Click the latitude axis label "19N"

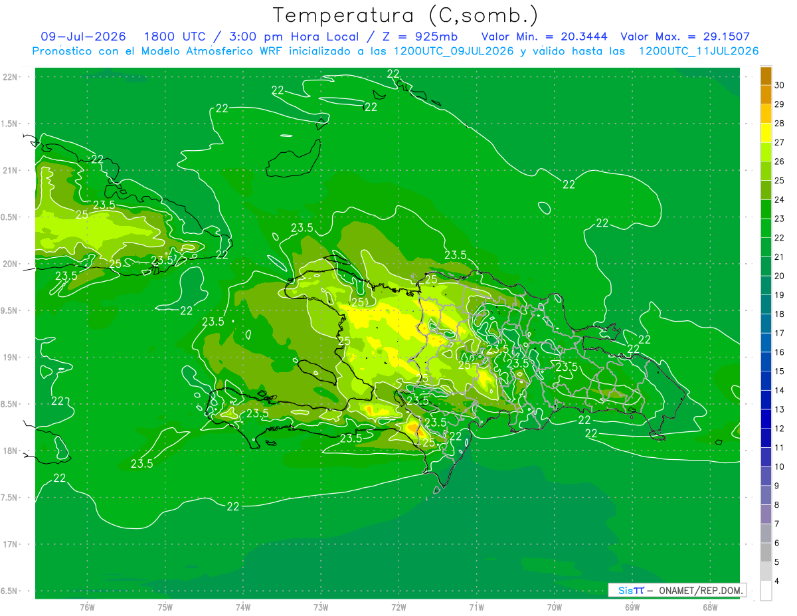[x=11, y=358]
